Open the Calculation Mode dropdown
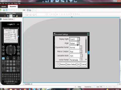The width and height of the screenshot is (121, 90). tap(76, 55)
